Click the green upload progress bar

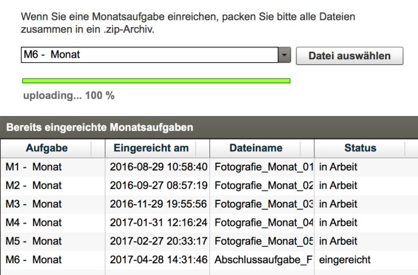[x=156, y=81]
